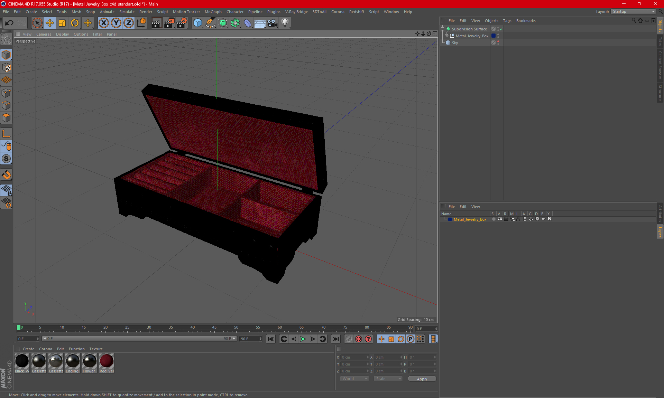Viewport: 664px width, 398px height.
Task: Activate the Move tool in toolbar
Action: click(50, 23)
